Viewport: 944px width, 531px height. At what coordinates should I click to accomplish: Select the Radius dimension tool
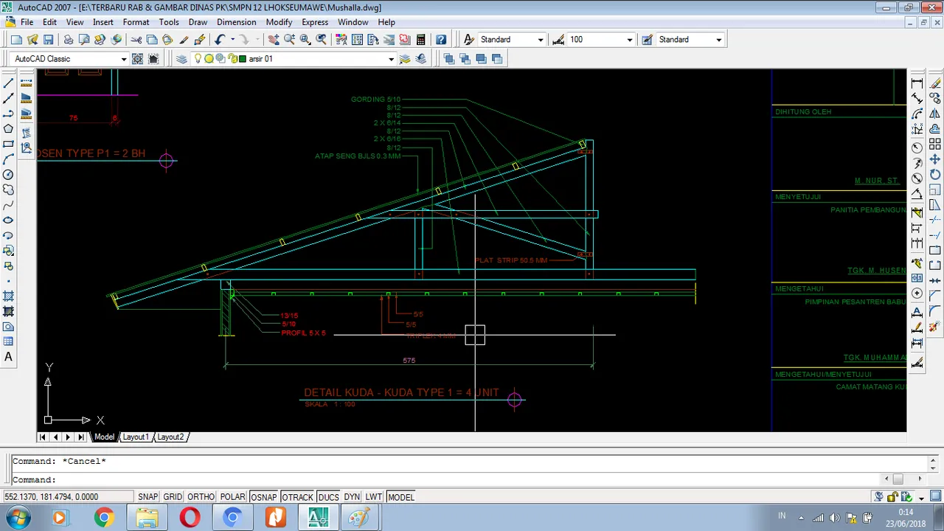coord(917,147)
